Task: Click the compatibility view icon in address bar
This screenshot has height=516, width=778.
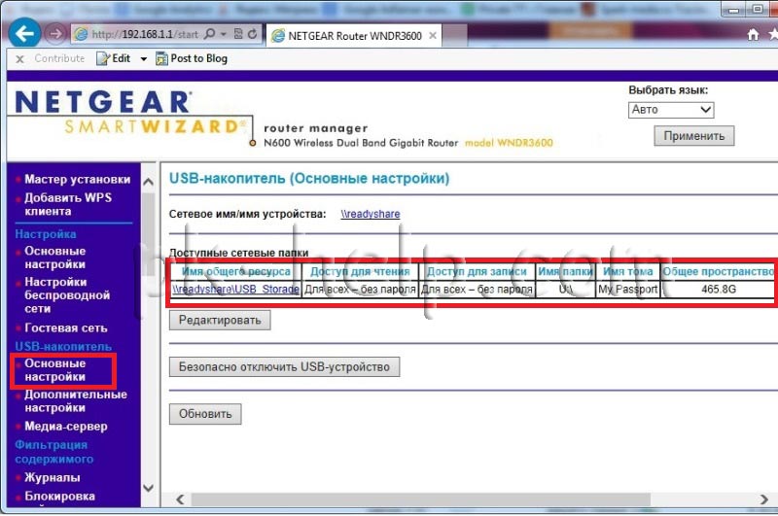Action: tap(238, 34)
